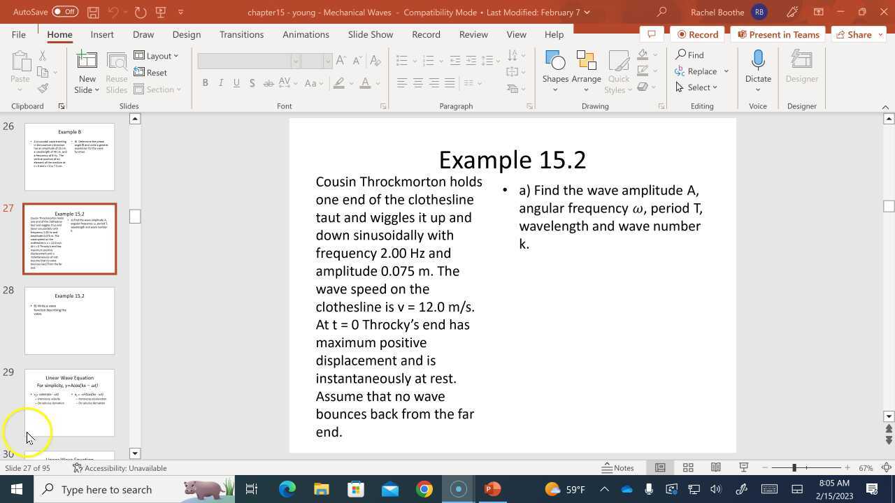
Task: Toggle the Notes pane
Action: tap(618, 467)
